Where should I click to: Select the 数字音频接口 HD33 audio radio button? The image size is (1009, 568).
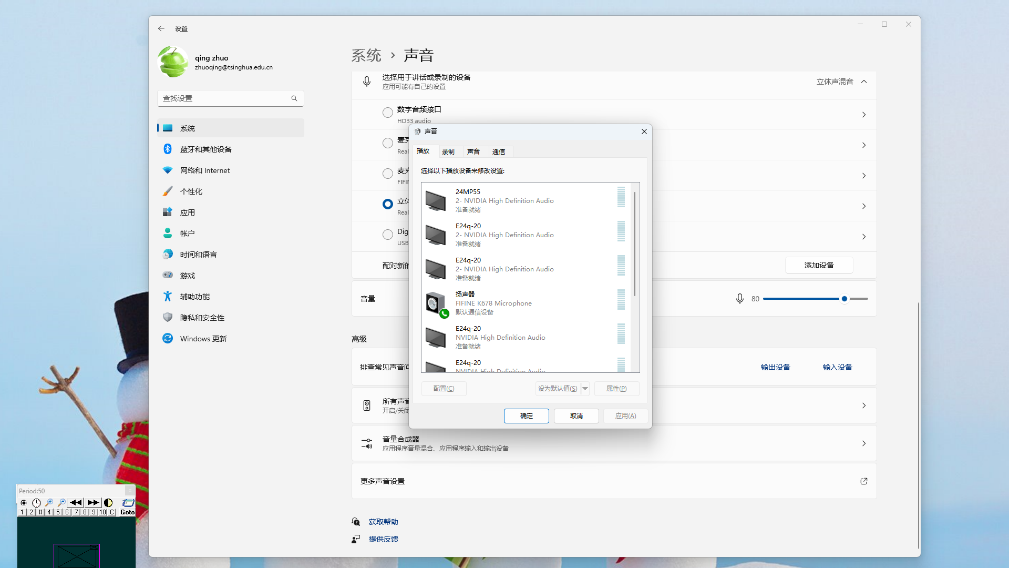tap(388, 113)
